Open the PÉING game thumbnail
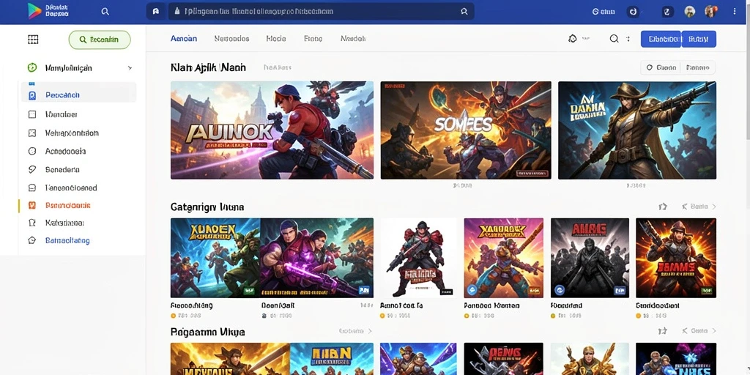The image size is (750, 375). (x=504, y=359)
